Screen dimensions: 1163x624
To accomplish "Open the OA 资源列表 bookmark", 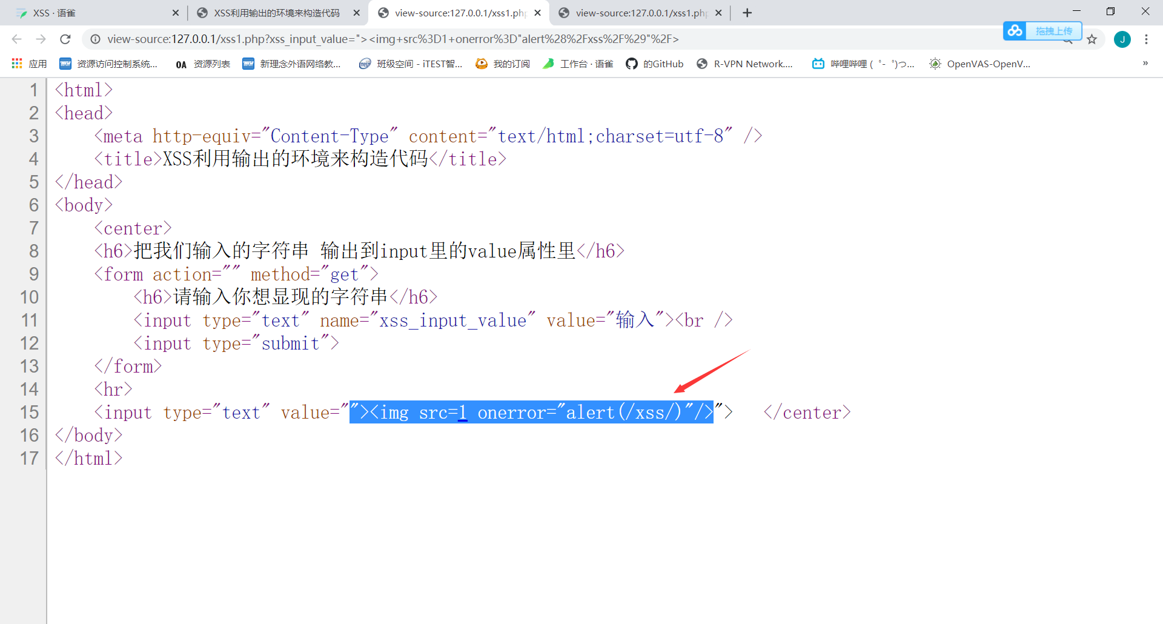I will click(x=202, y=64).
